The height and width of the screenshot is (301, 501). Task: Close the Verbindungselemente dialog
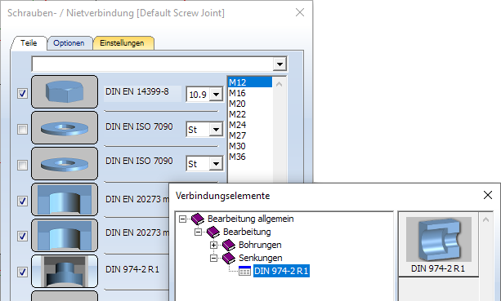488,195
